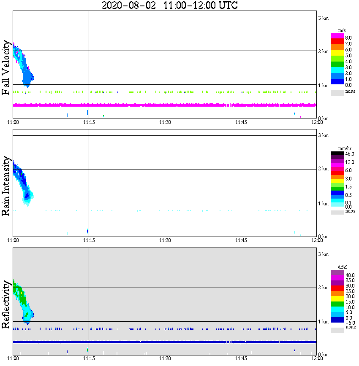Click the dark blue horizontal band in the Reflectivity plot

[165, 342]
